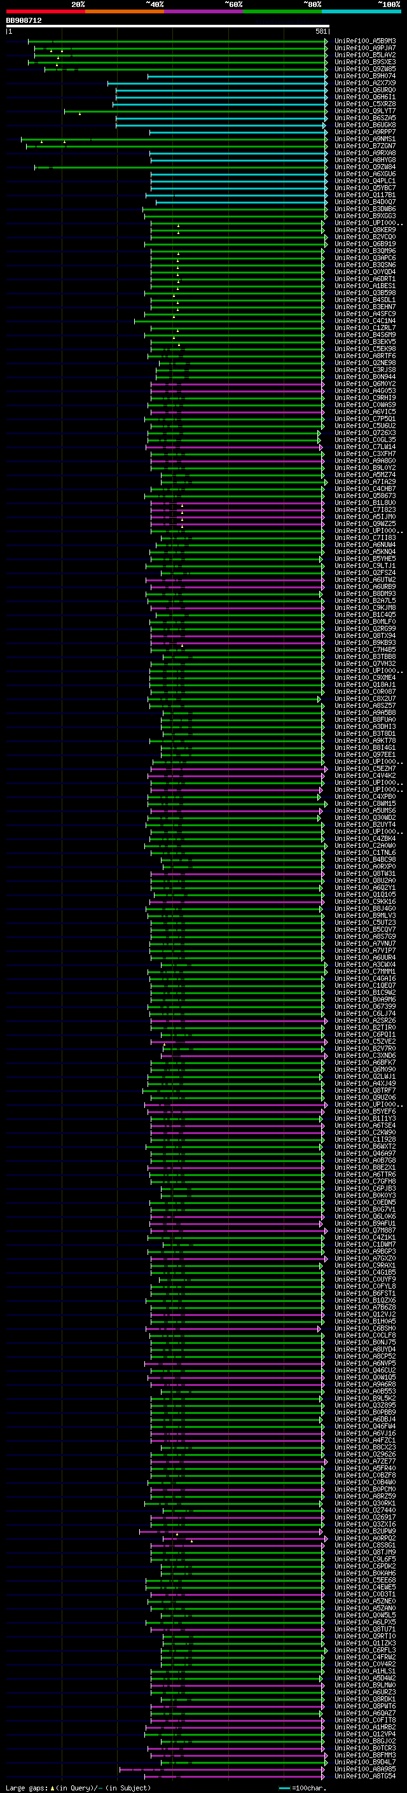Select hit label UniRef100_Q9ZW84
This screenshot has width=407, height=1793.
(365, 167)
